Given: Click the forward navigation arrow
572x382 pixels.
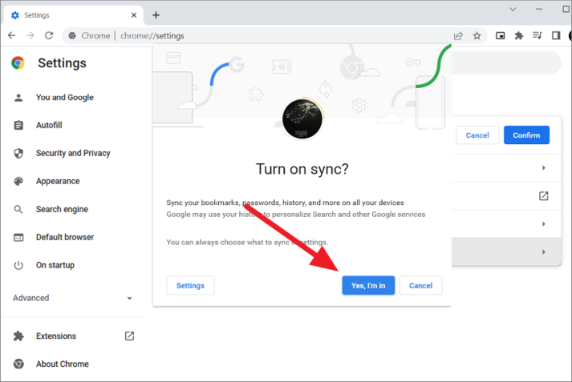Looking at the screenshot, I should [x=30, y=35].
